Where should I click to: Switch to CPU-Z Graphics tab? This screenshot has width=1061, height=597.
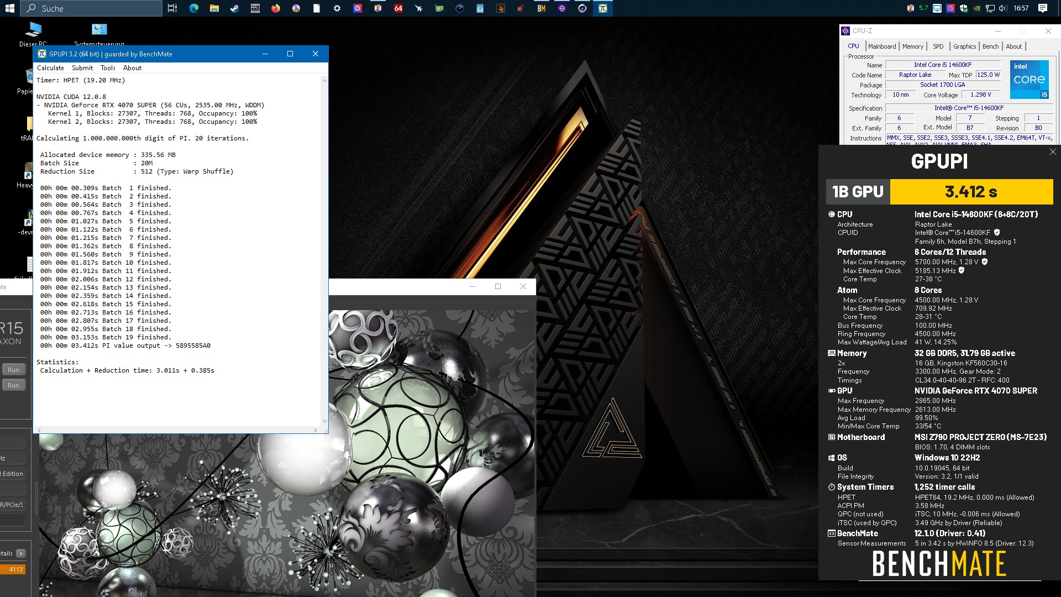tap(964, 46)
